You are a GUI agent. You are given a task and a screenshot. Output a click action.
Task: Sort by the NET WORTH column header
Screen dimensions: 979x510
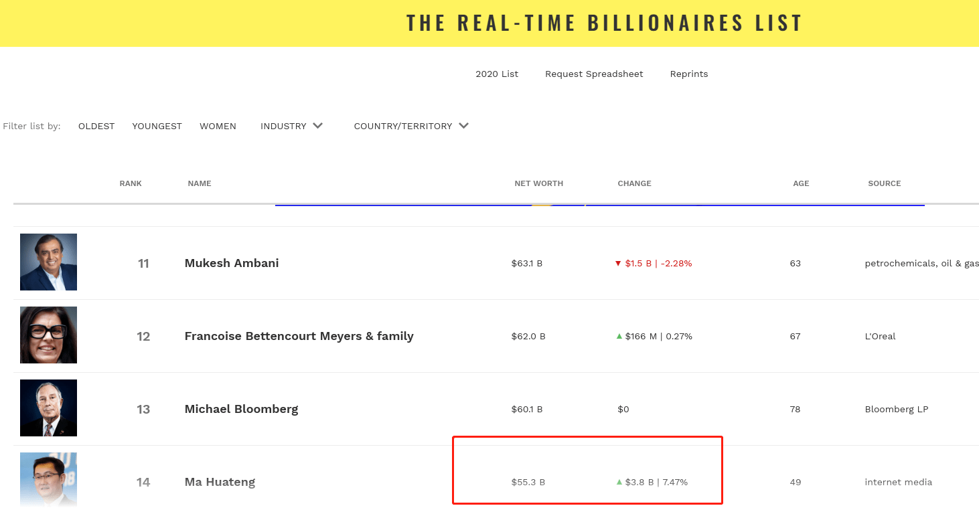point(538,183)
